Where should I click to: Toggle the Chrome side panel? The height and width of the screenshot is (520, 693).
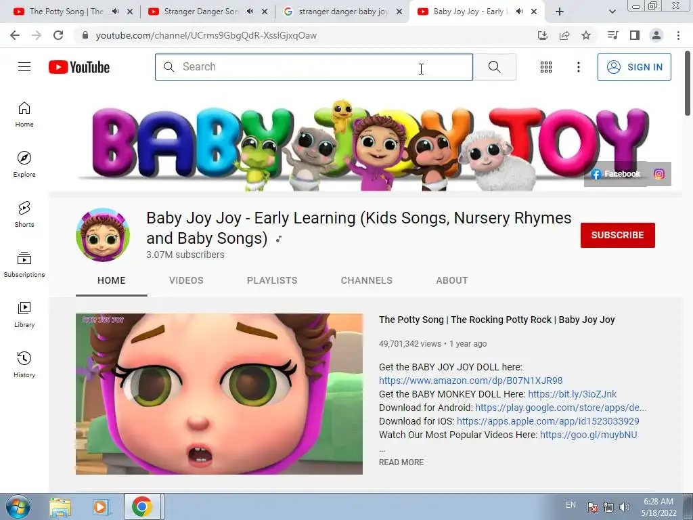(x=635, y=35)
